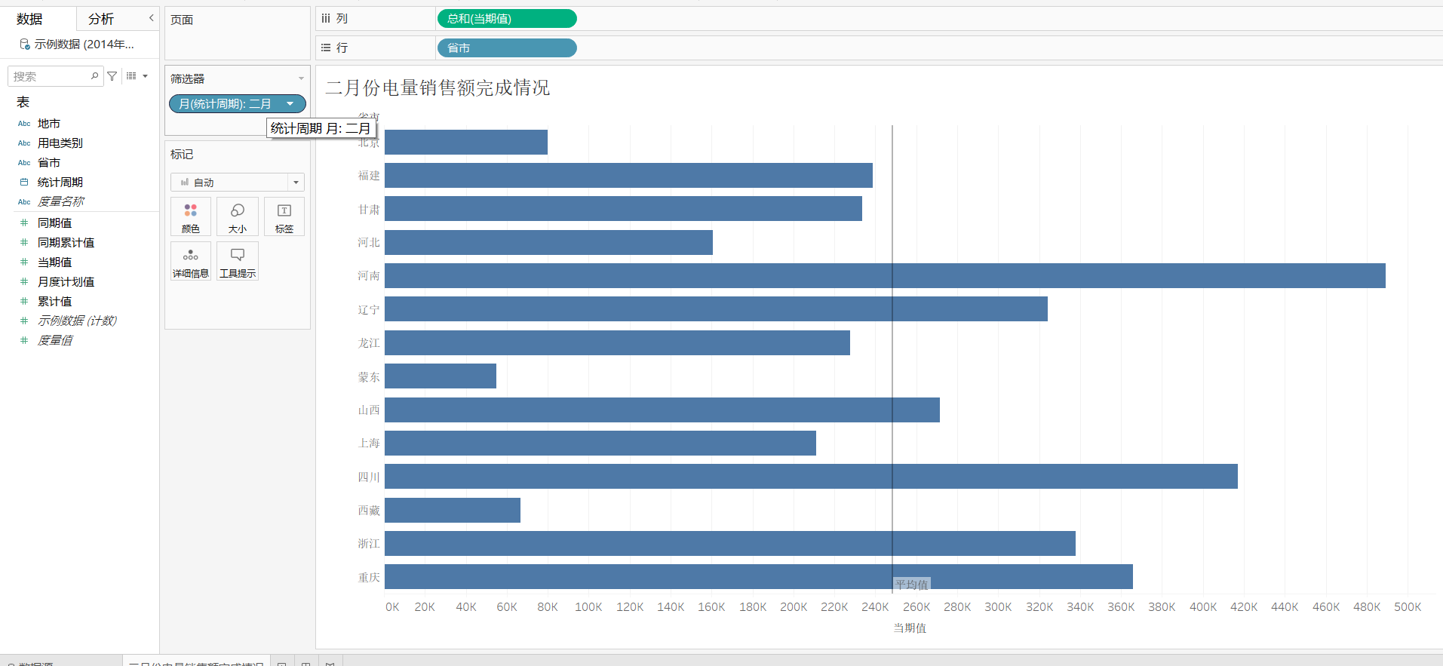Select the 福建 bar in the chart
This screenshot has height=666, width=1443.
click(x=628, y=176)
